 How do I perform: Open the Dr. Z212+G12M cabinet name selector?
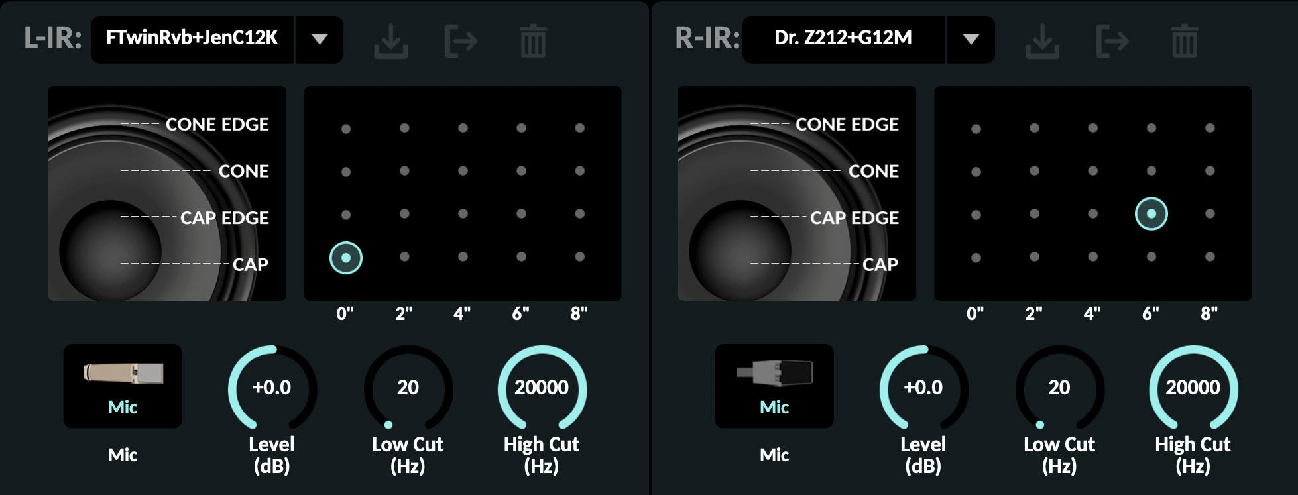click(x=843, y=39)
